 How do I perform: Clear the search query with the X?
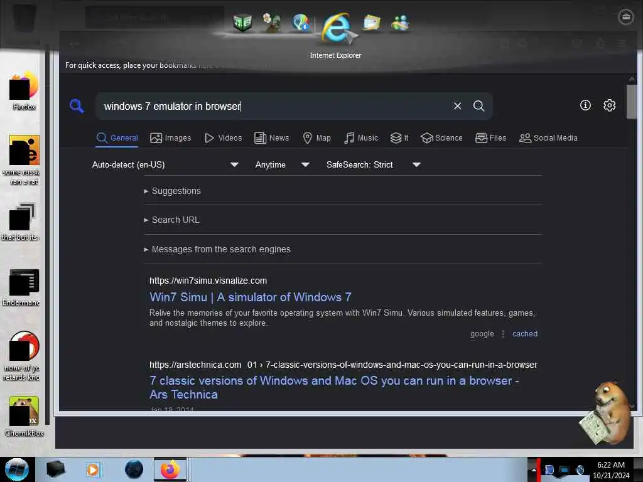457,106
